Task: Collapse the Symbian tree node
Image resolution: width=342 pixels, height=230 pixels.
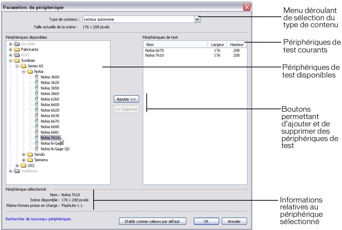Action: pos(10,61)
